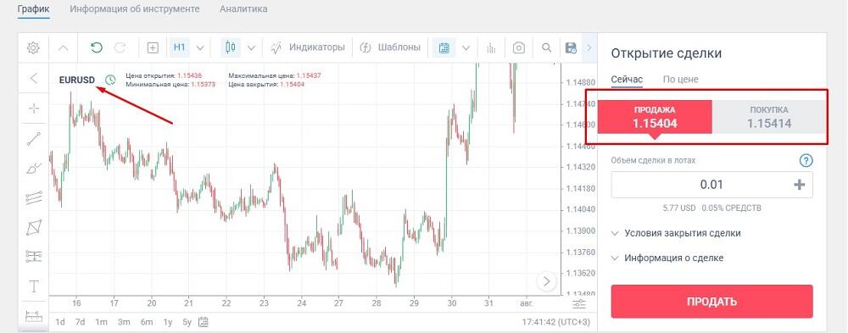
Task: Select the text annotation tool
Action: coord(34,286)
